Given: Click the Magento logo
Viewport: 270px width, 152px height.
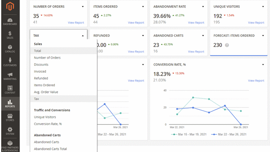Looking at the screenshot, I should [x=10, y=7].
